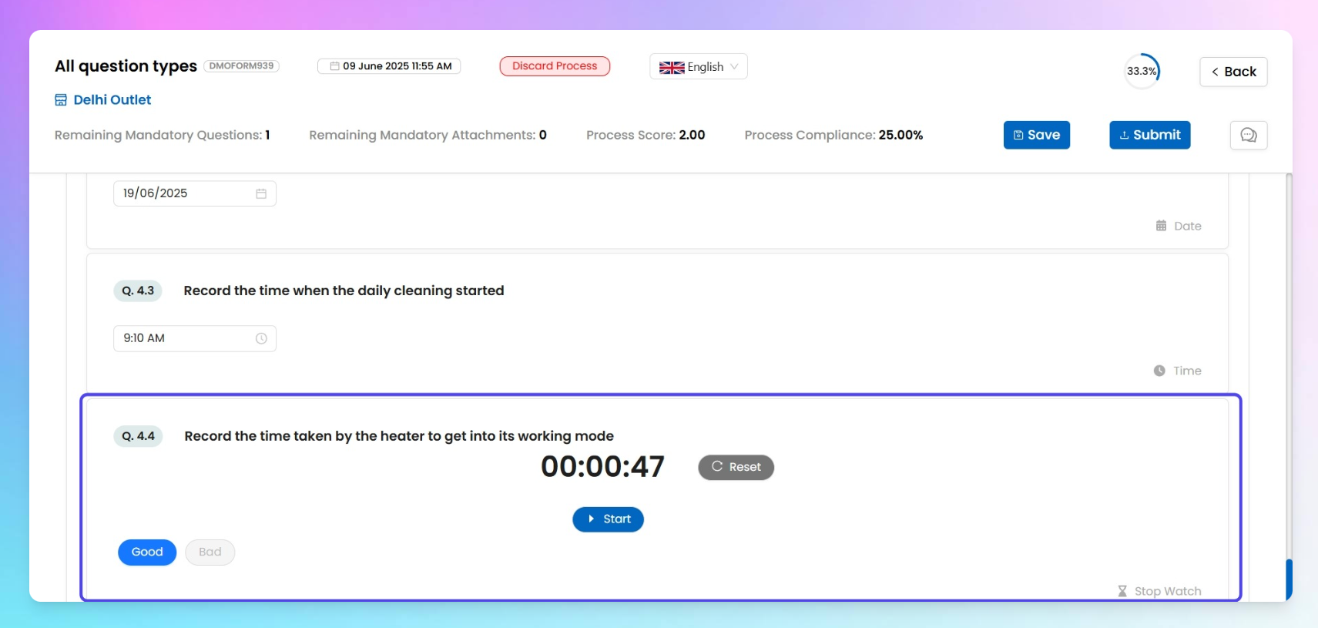The height and width of the screenshot is (628, 1318).
Task: Click Remaining Mandatory Attachments: 0 text
Action: [428, 135]
